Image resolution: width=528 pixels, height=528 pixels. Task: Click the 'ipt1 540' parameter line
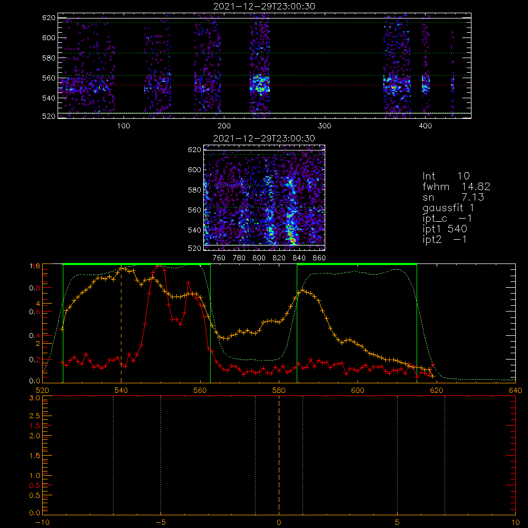point(445,229)
